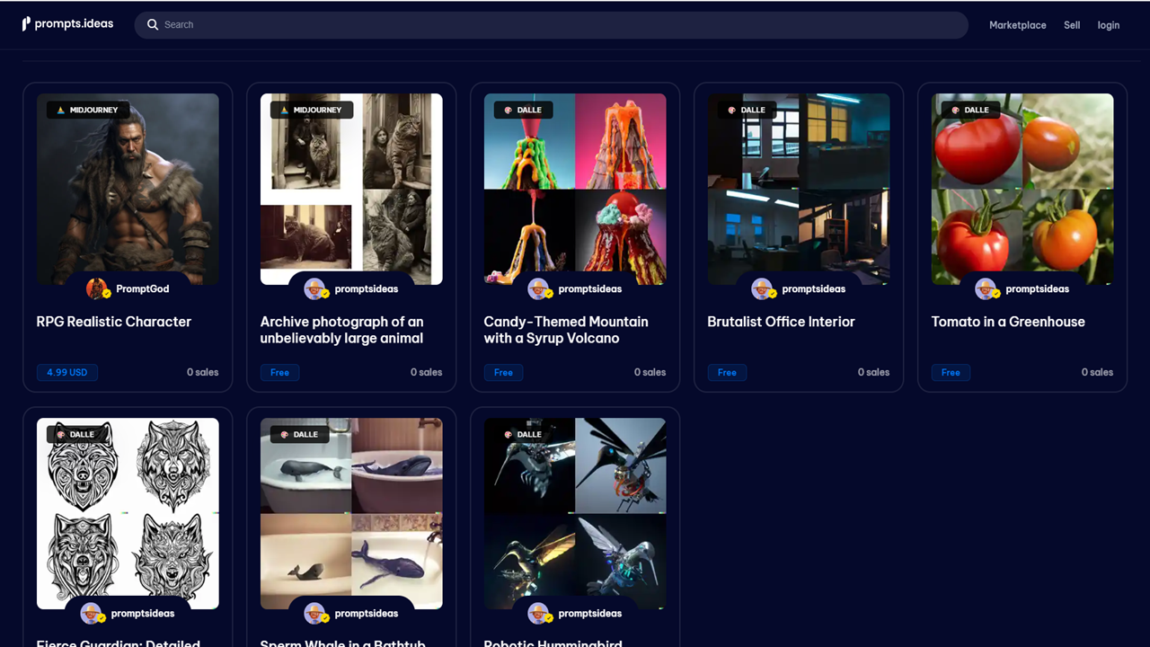The height and width of the screenshot is (647, 1150).
Task: Click the 4.99 USD price tag
Action: point(67,372)
